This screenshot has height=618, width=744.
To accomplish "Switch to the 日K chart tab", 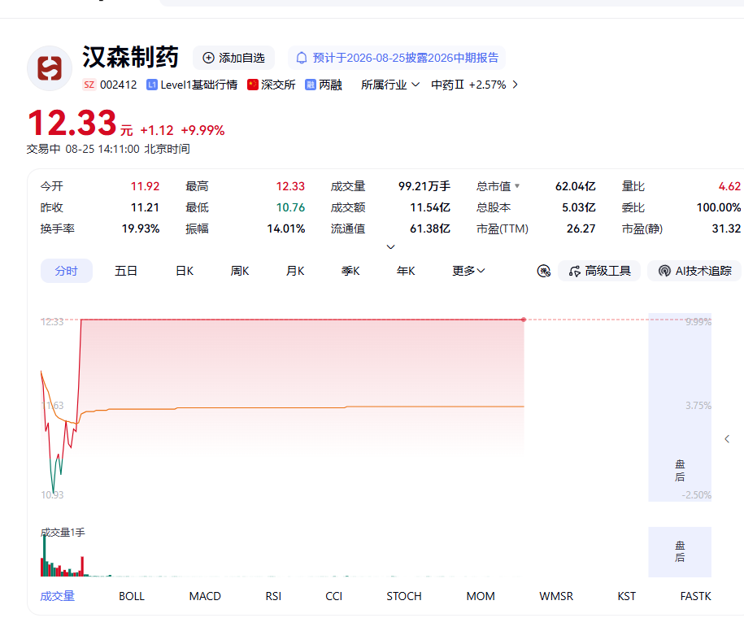I will click(185, 271).
